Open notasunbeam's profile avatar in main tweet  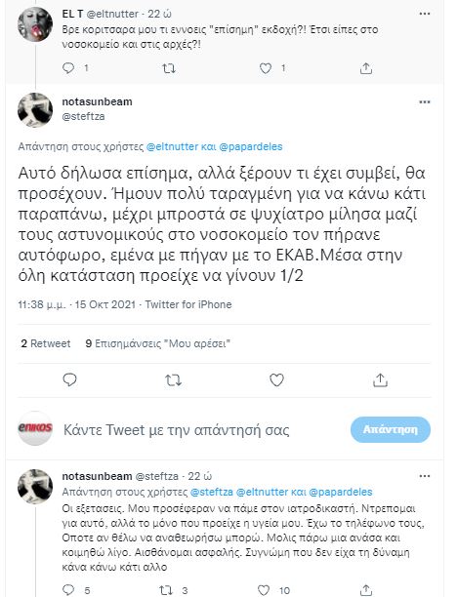coord(35,110)
